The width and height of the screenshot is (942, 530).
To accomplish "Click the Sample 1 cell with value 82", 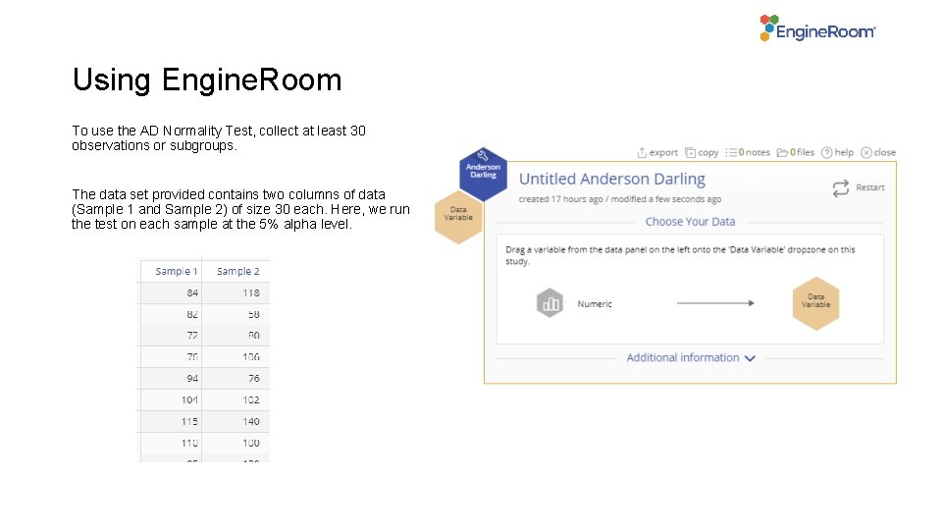I will click(171, 314).
